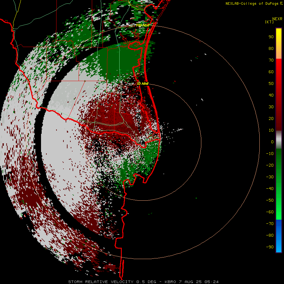This screenshot has width=284, height=284.
Task: Click the 100 NMI range ring label
Action: point(143,25)
